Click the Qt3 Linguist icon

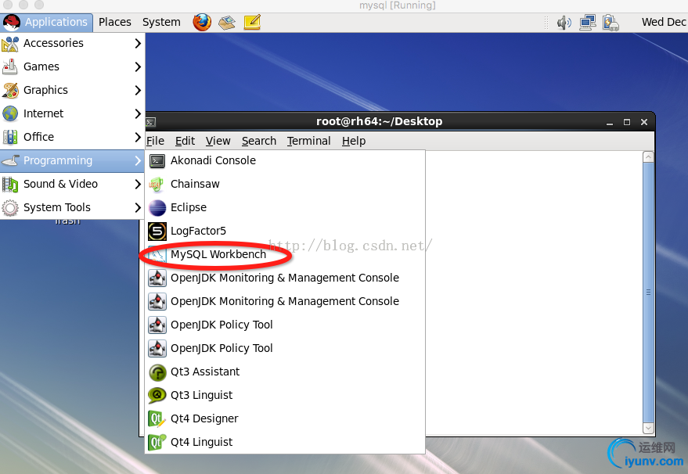coord(157,396)
